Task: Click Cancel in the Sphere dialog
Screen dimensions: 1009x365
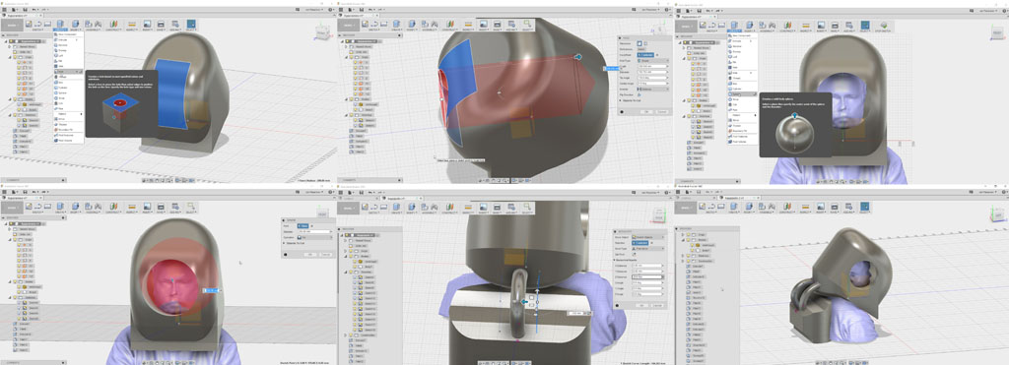Action: click(325, 255)
